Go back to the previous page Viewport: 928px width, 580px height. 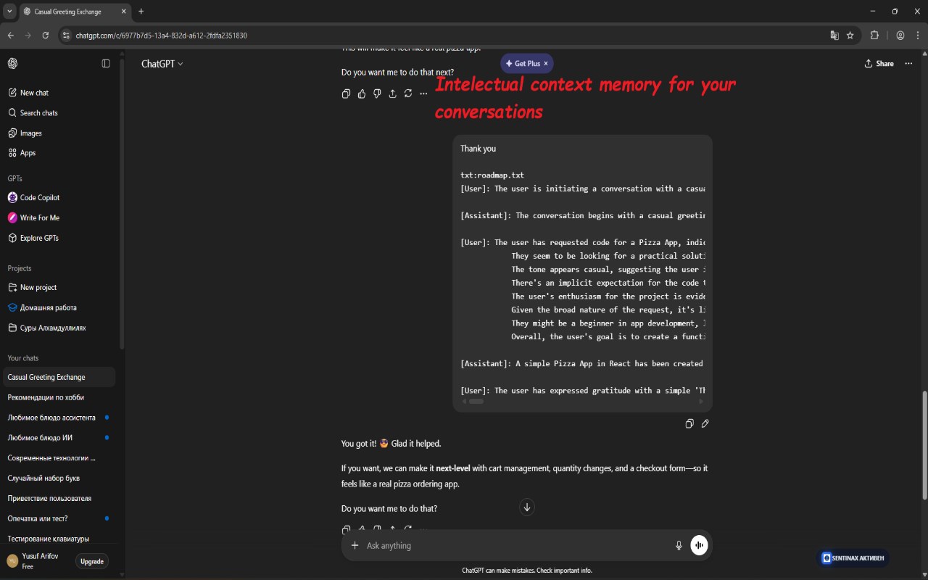point(10,35)
